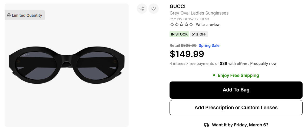Add sunglasses to wishlist with heart icon

(x=154, y=9)
